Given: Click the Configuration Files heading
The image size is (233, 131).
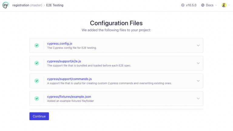Looking at the screenshot, I should (116, 23).
